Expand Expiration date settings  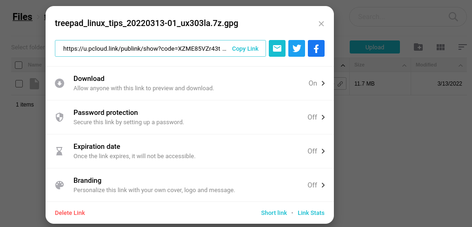190,151
